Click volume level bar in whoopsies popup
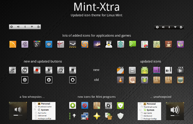 pos(18,115)
